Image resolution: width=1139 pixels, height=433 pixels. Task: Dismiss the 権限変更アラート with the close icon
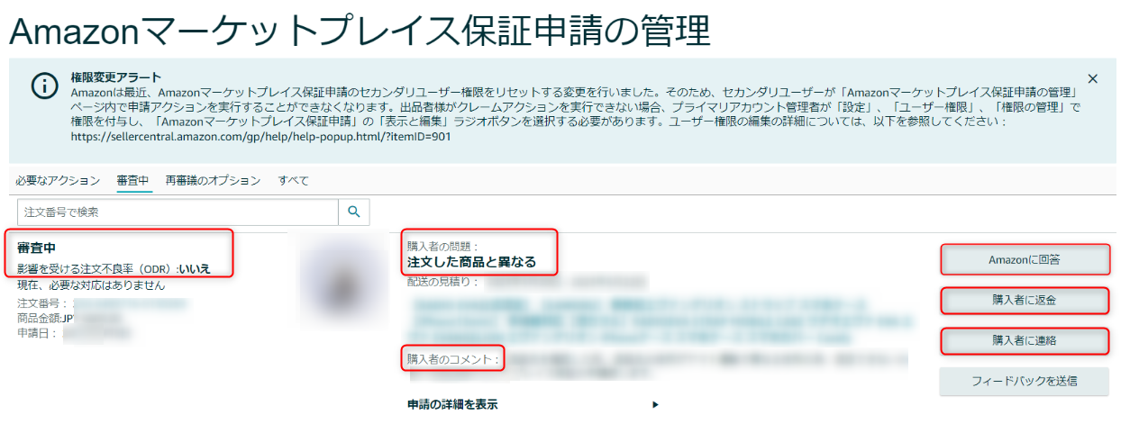pyautogui.click(x=1093, y=79)
